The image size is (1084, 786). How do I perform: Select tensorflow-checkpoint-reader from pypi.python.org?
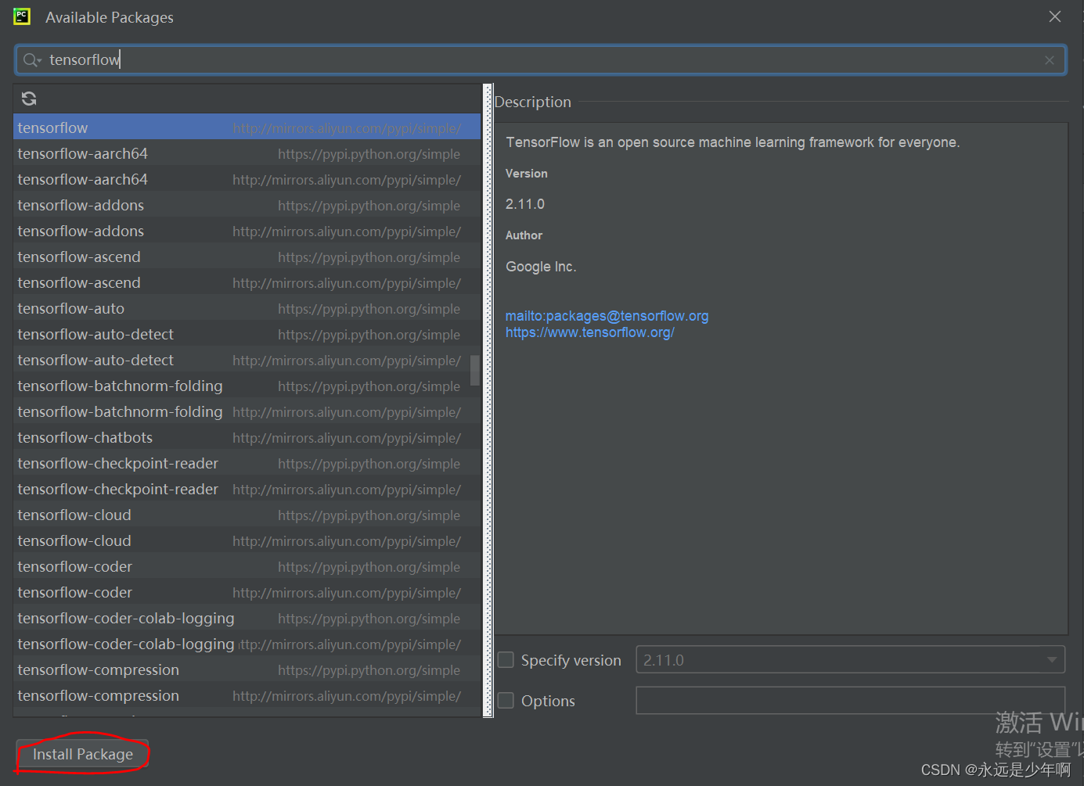pos(247,463)
